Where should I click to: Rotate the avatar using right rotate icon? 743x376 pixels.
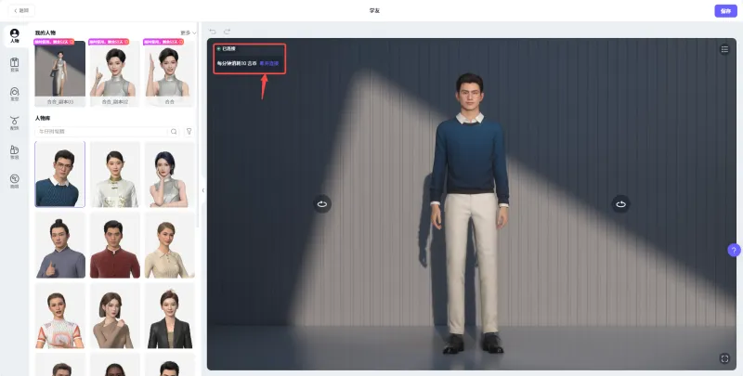pos(620,204)
